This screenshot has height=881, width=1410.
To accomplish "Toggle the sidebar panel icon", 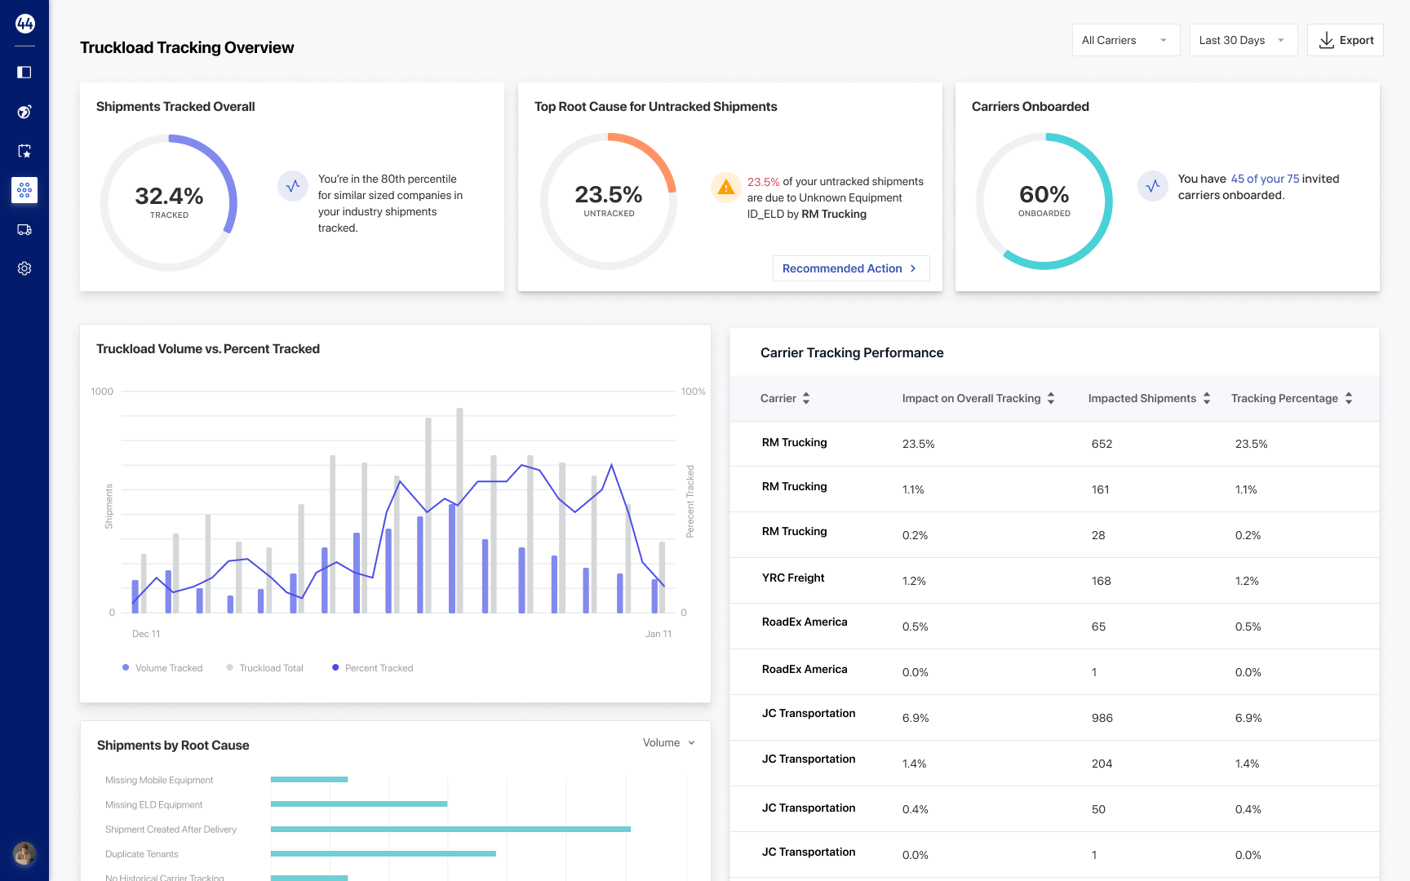I will coord(24,73).
